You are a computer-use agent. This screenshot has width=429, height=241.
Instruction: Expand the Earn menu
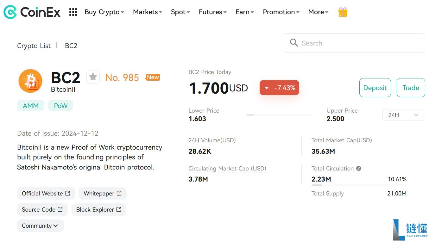coord(245,12)
